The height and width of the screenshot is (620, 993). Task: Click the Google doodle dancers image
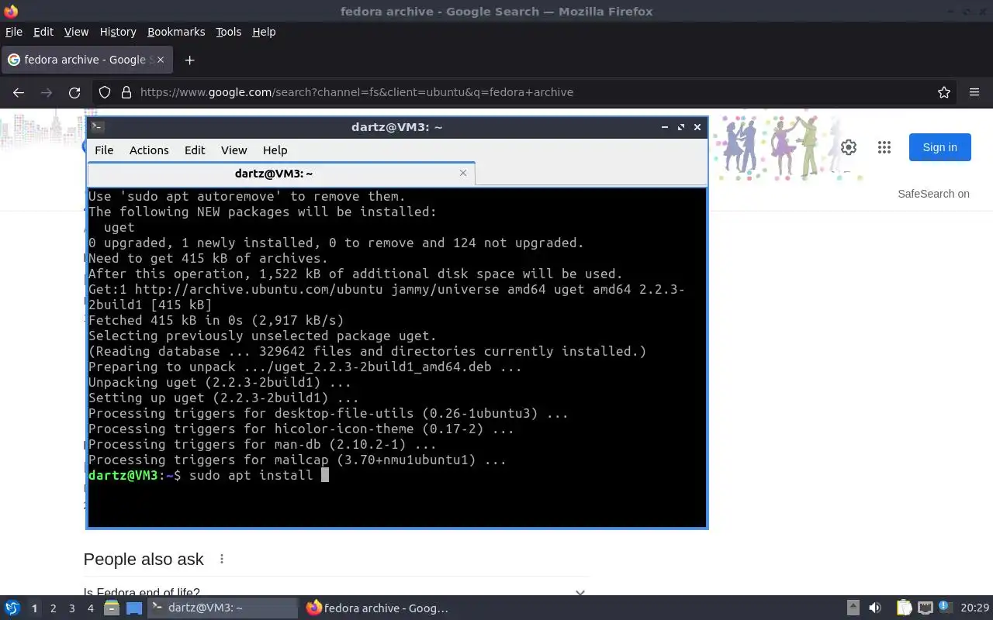pos(787,149)
